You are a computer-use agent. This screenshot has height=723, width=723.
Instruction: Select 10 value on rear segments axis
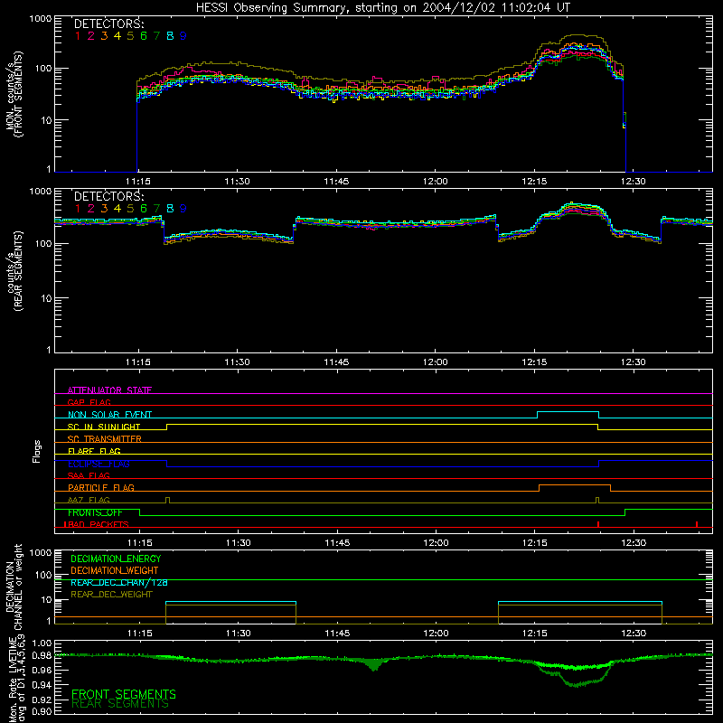point(46,298)
